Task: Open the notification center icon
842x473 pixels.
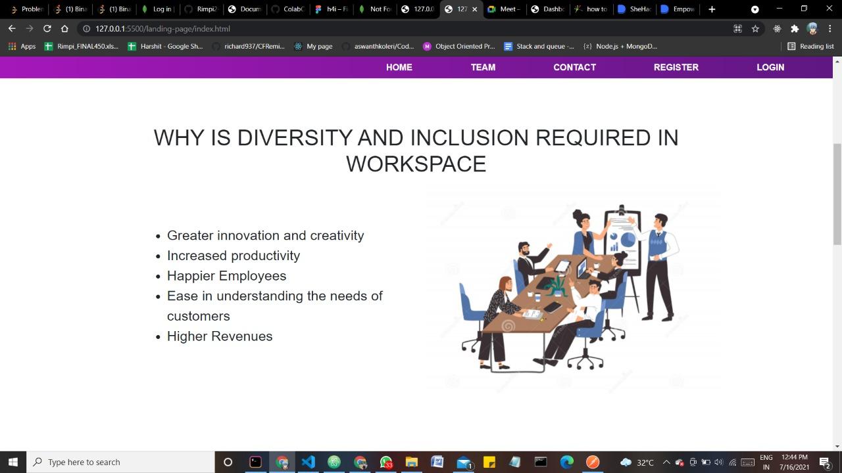Action: point(824,462)
